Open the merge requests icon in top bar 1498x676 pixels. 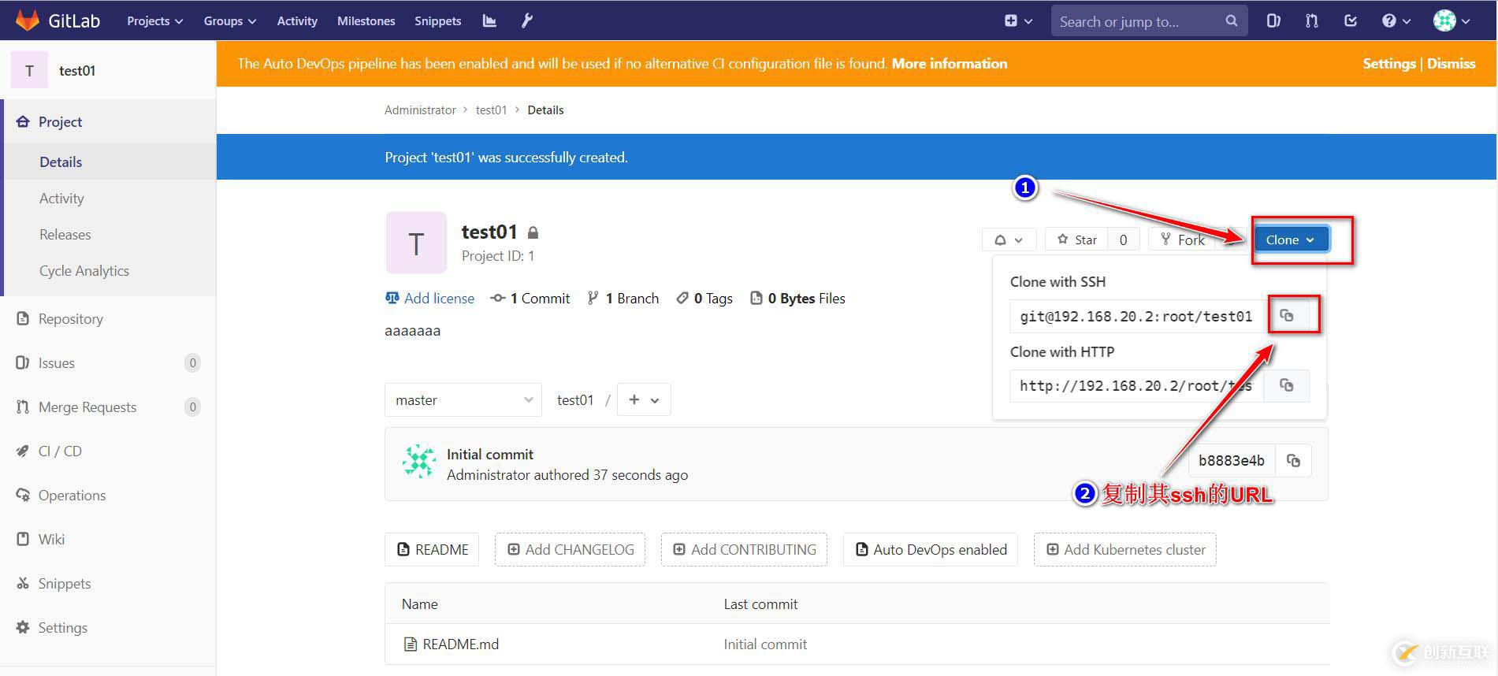(x=1311, y=21)
